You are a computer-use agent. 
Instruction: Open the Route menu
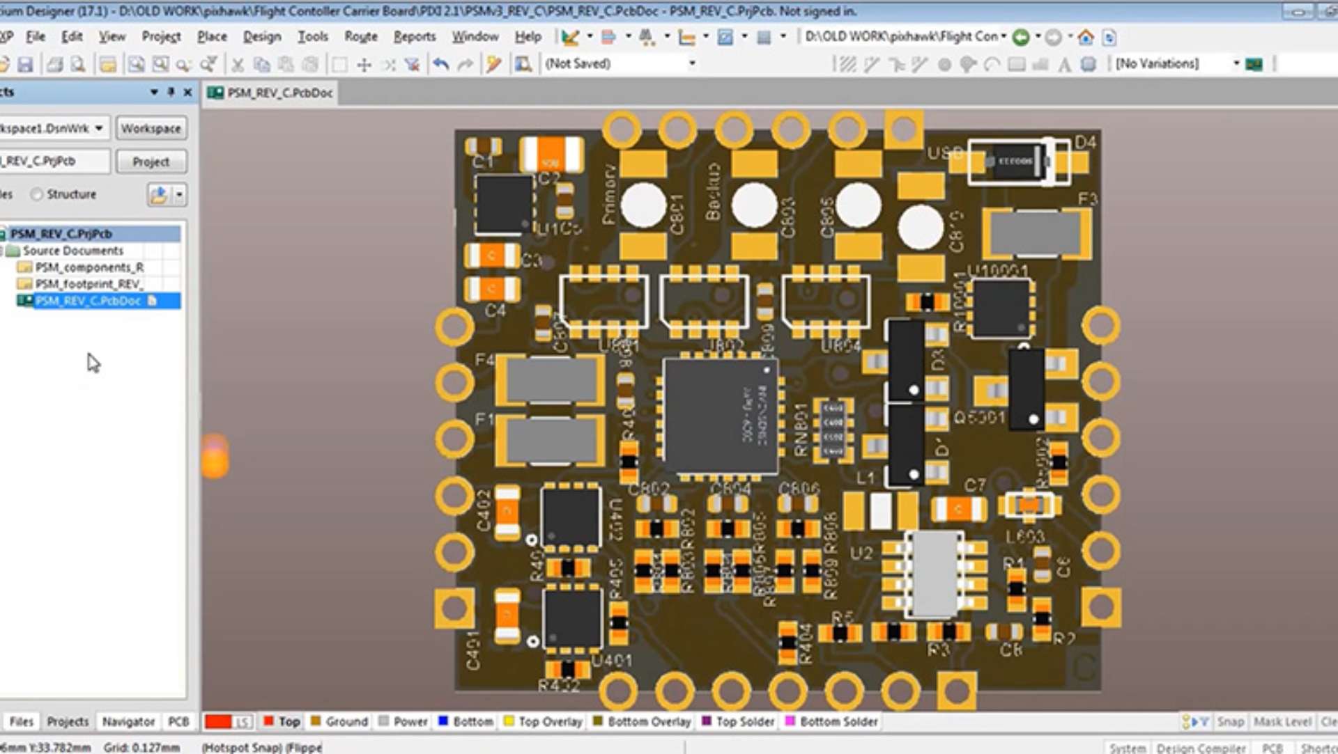point(360,36)
